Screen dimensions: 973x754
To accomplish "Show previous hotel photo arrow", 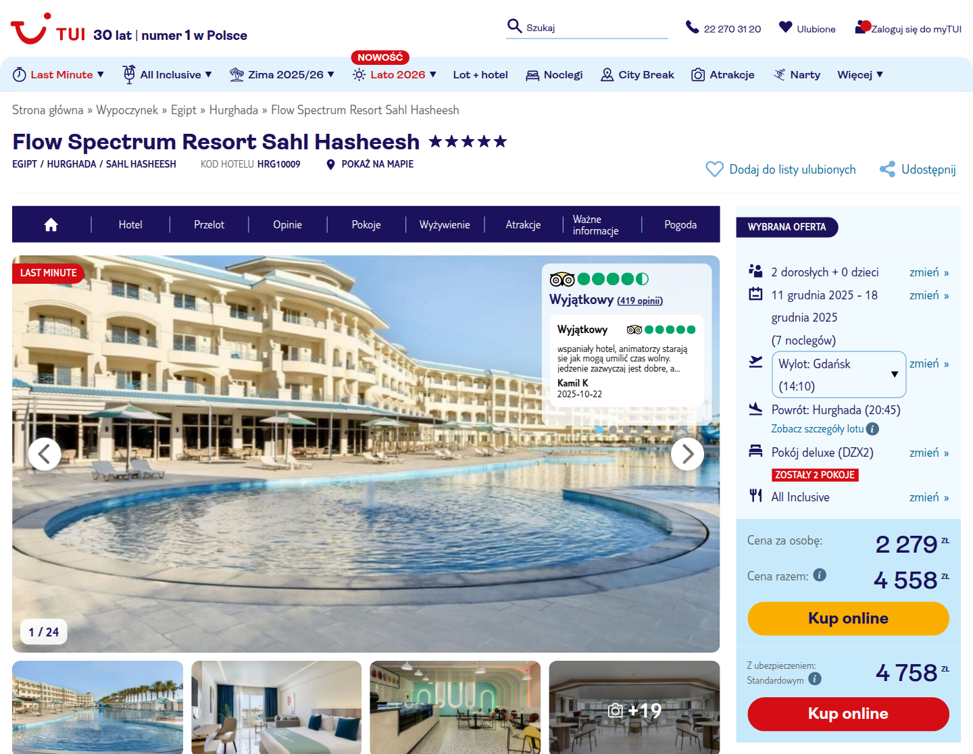I will click(x=45, y=454).
